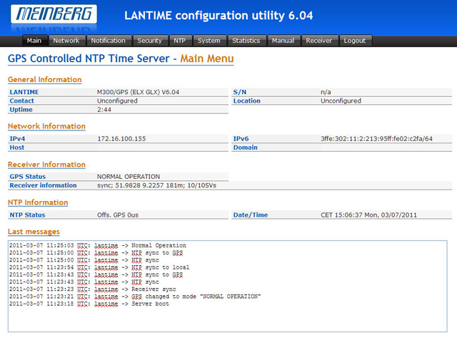This screenshot has width=457, height=340.
Task: Click the Logout tab
Action: 355,41
